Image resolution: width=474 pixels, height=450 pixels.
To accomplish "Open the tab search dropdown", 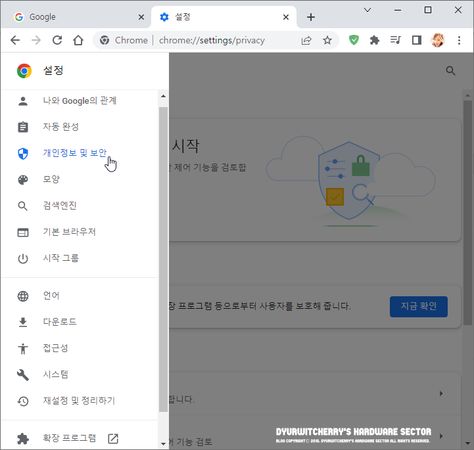I will (x=367, y=10).
